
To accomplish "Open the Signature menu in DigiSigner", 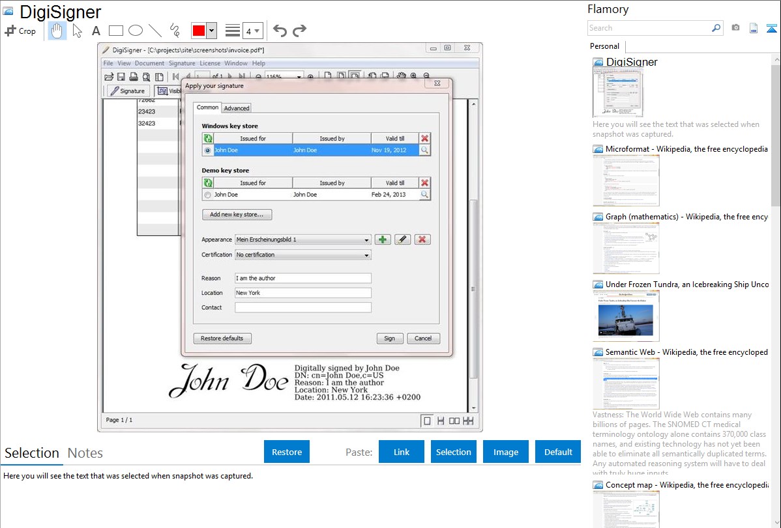I will (182, 63).
